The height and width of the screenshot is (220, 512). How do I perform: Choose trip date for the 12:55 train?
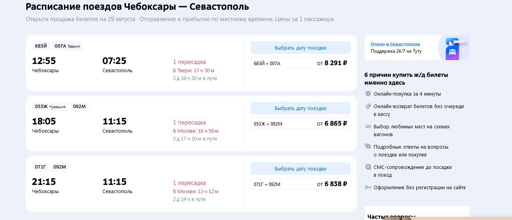pyautogui.click(x=300, y=48)
